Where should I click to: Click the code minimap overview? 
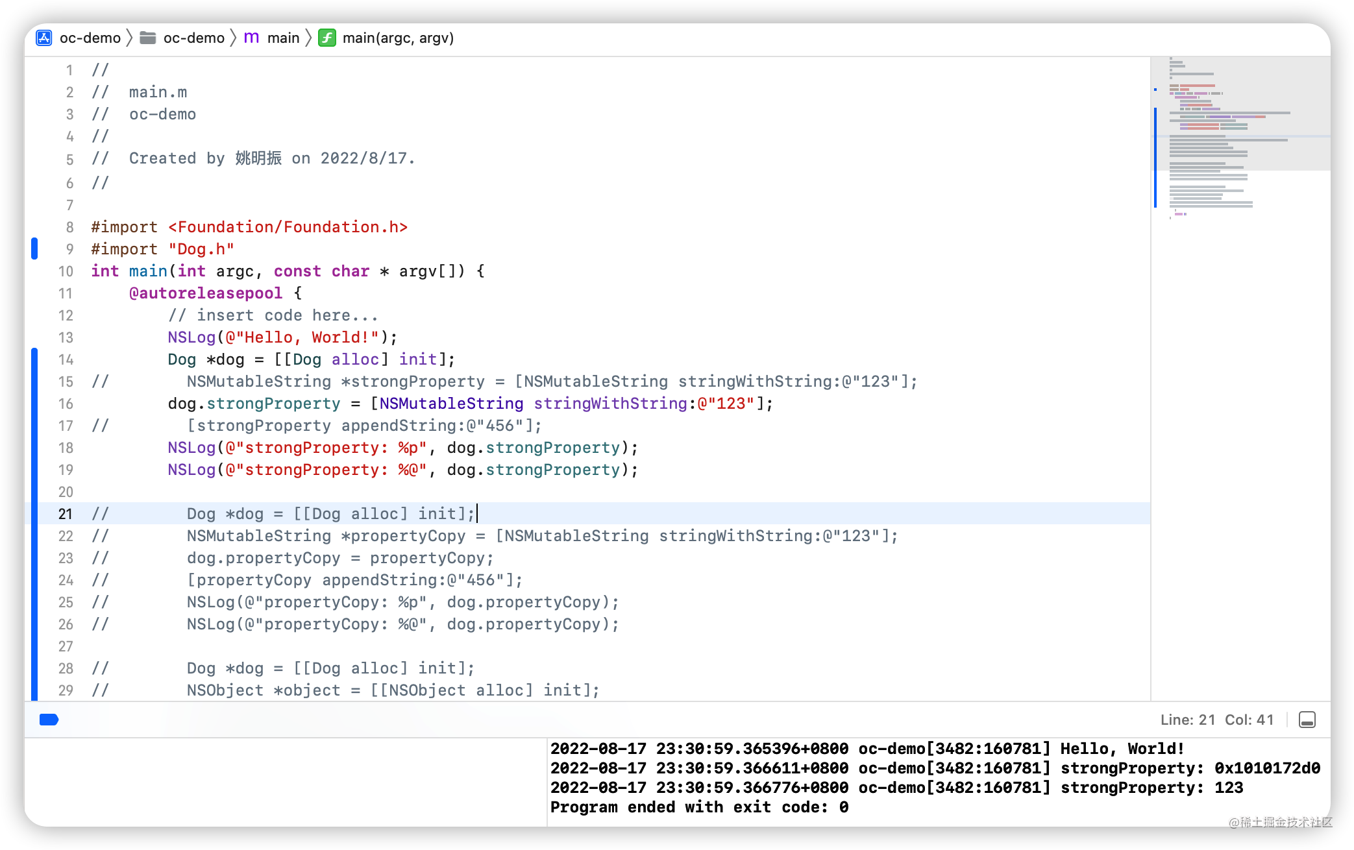click(1240, 139)
